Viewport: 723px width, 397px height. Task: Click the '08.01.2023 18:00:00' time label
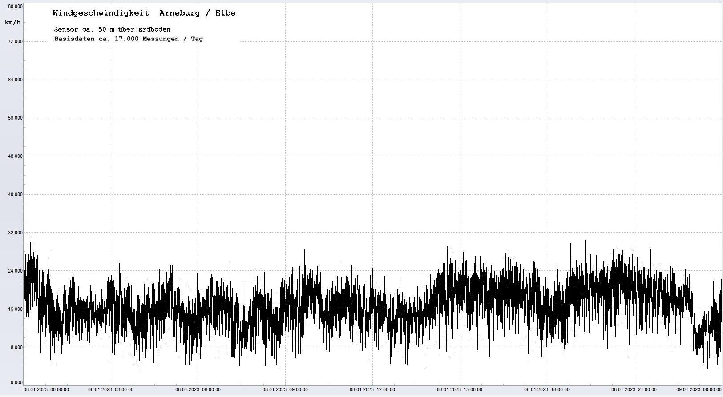coord(547,390)
